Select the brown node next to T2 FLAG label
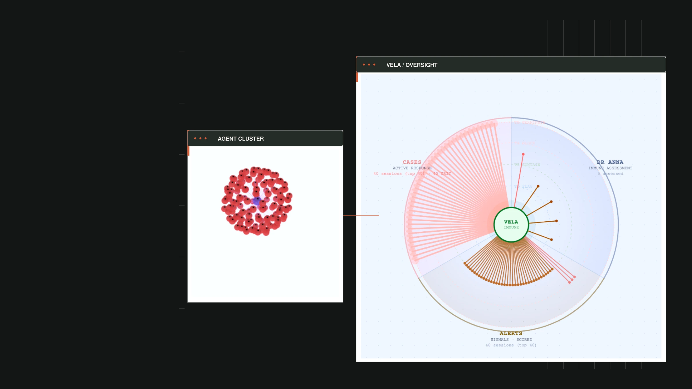 click(538, 186)
